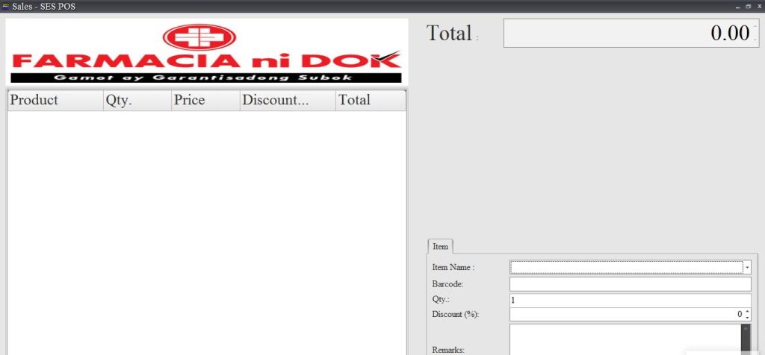Switch to the Item tab
The image size is (765, 355).
tap(440, 246)
